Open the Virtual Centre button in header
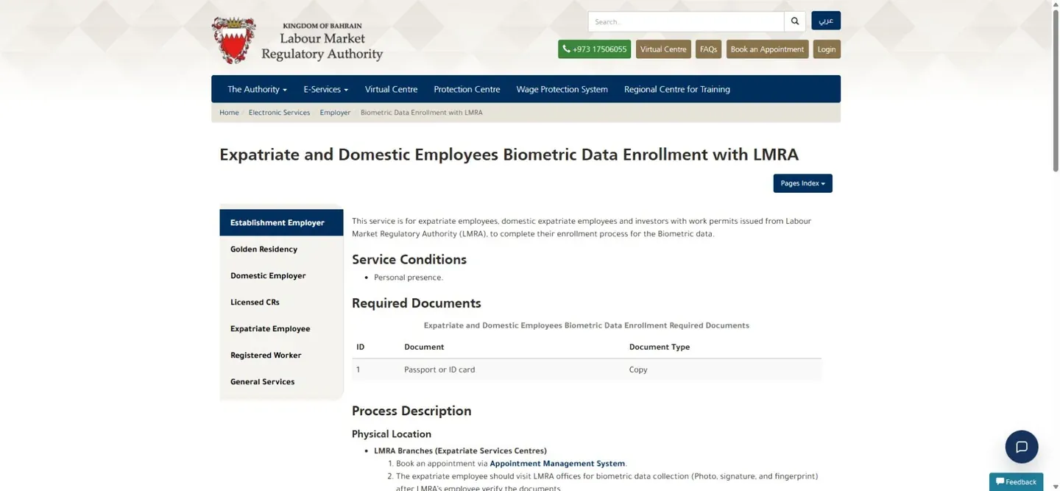 point(662,49)
